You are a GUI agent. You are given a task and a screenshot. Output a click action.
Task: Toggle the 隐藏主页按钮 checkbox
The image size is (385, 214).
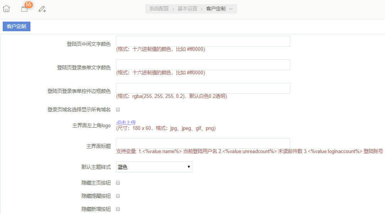tap(118, 183)
